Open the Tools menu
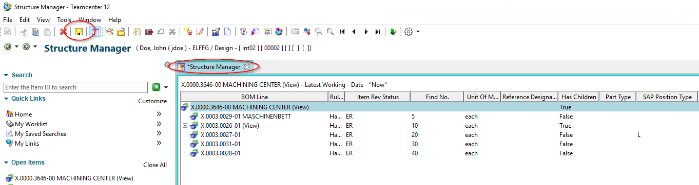 pos(64,19)
